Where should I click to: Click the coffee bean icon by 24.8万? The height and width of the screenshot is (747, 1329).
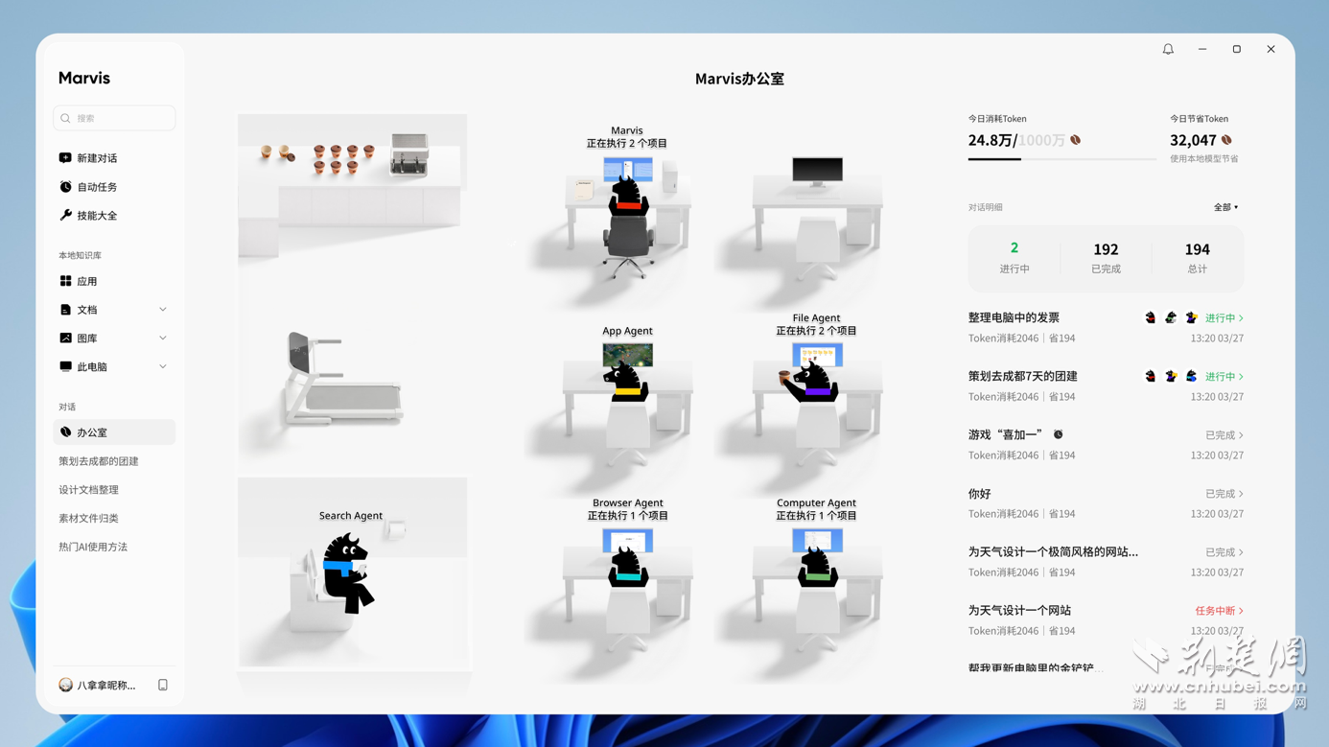click(x=1076, y=140)
